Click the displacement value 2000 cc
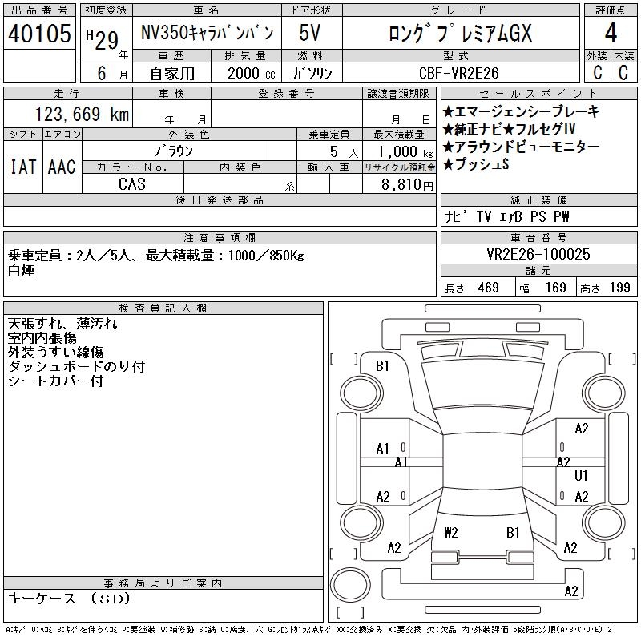Screen dimensions: 641x641 click(252, 73)
